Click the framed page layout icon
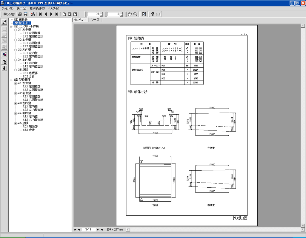Image resolution: width=306 pixels, height=238 pixels. point(70,14)
